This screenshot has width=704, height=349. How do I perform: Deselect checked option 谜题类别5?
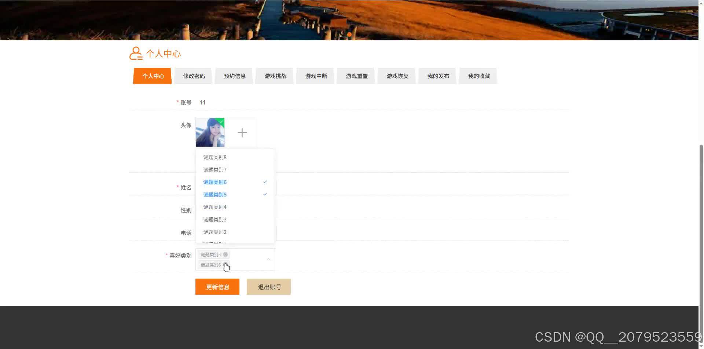[x=235, y=195]
